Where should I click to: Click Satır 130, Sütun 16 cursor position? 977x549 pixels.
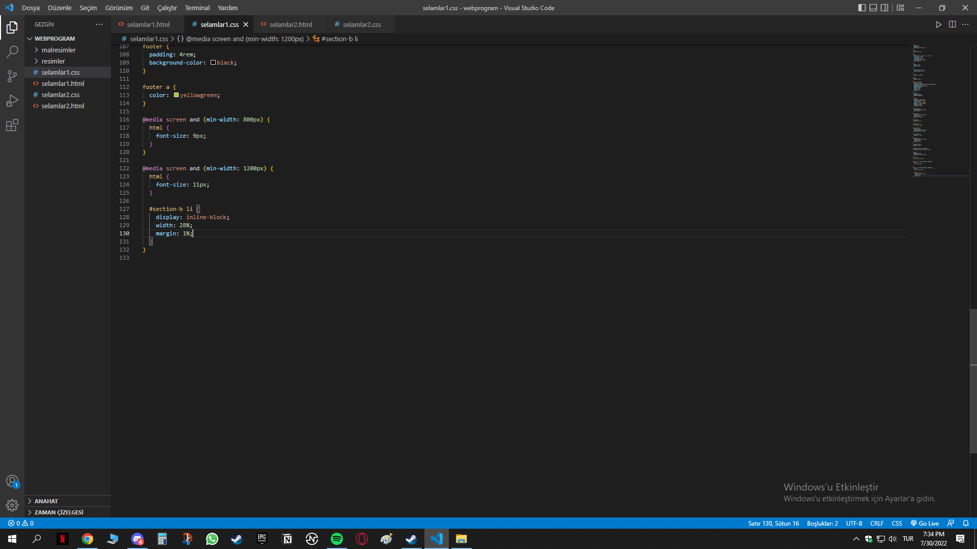[773, 523]
